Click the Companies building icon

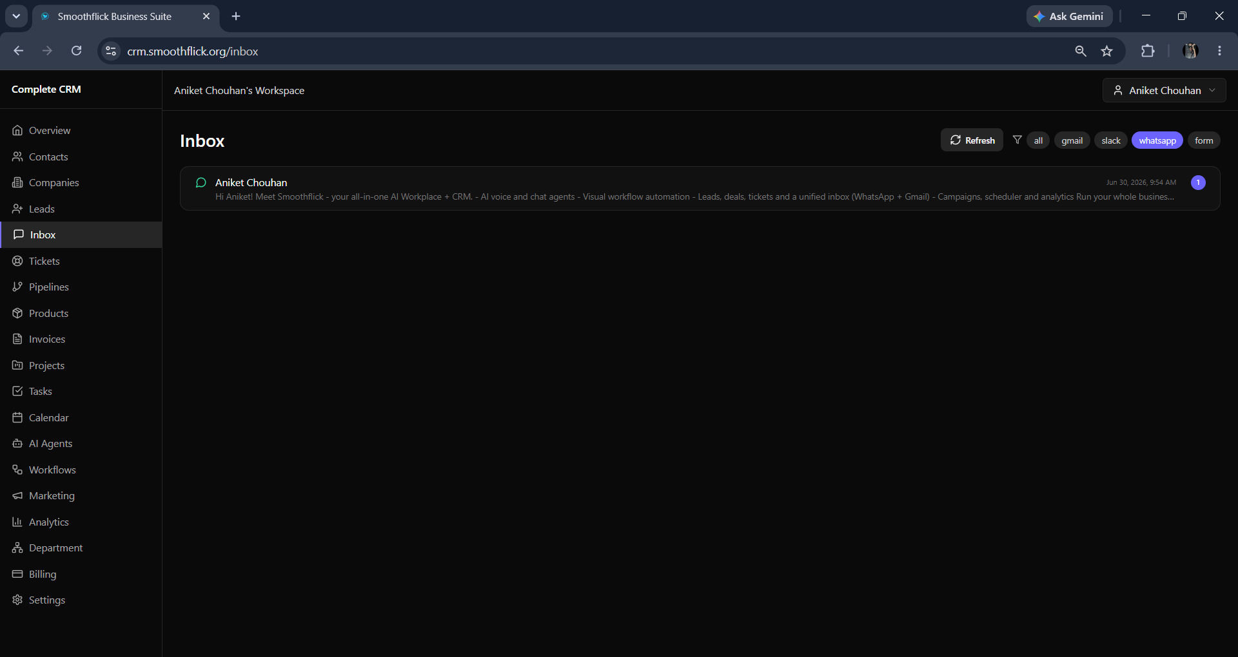pos(17,182)
